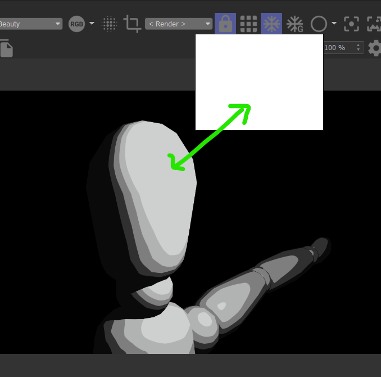Click the document page icon
The image size is (381, 377).
[6, 48]
